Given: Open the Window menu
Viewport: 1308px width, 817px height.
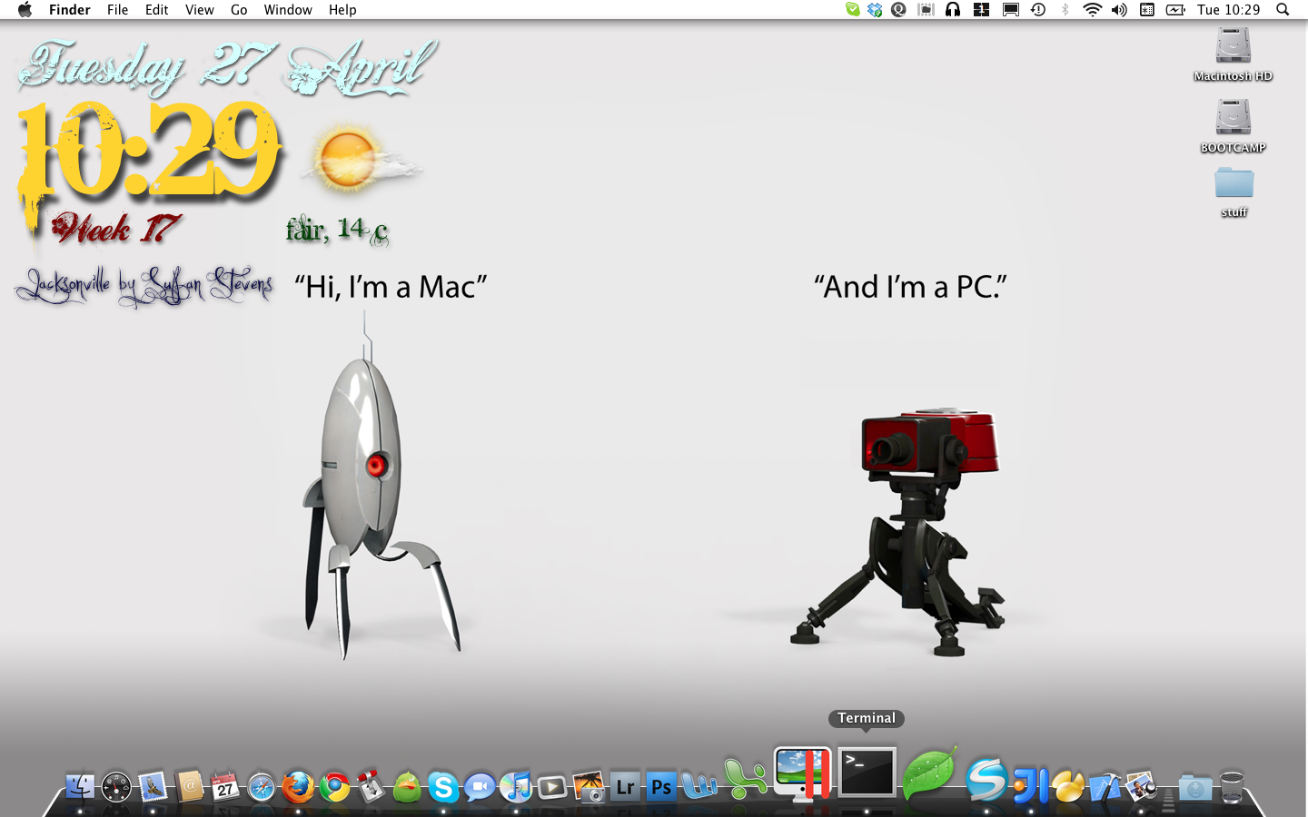Looking at the screenshot, I should pos(288,10).
